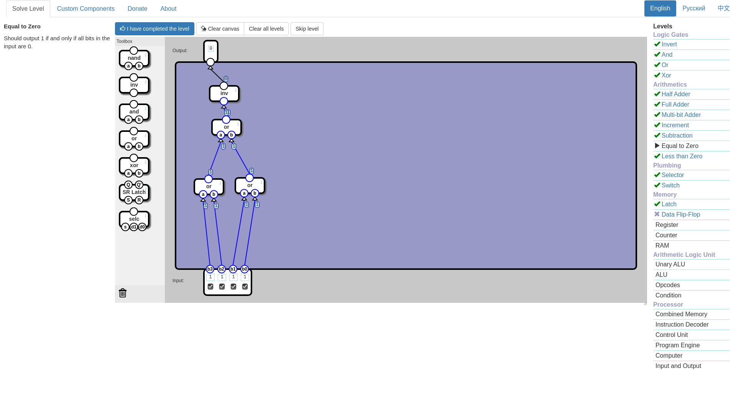736x414 pixels.
Task: Toggle the b1 input checkbox
Action: tap(233, 287)
